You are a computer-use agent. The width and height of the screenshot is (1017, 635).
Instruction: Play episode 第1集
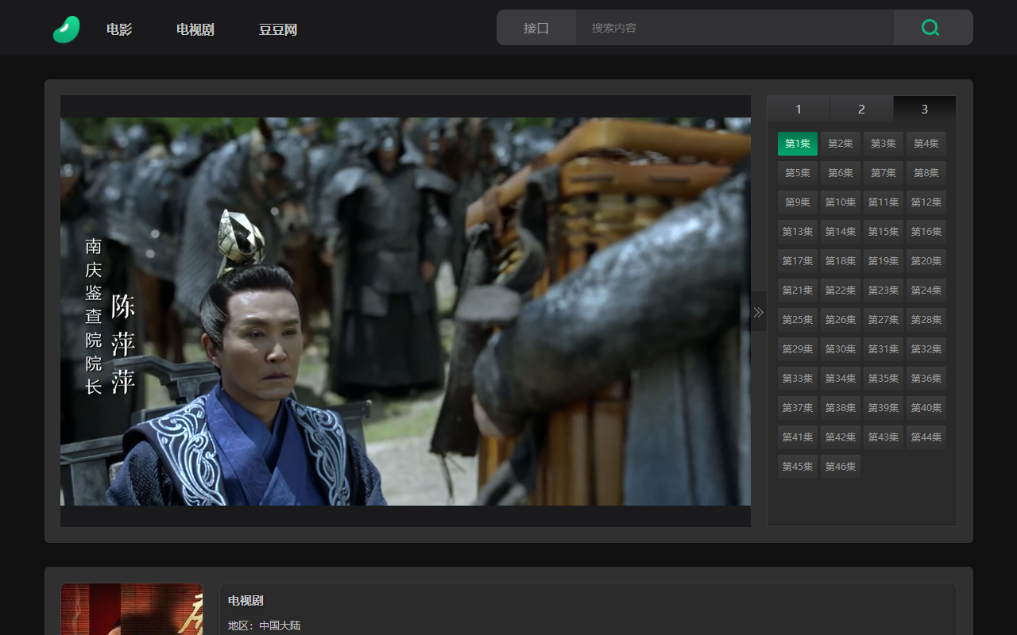pos(798,144)
